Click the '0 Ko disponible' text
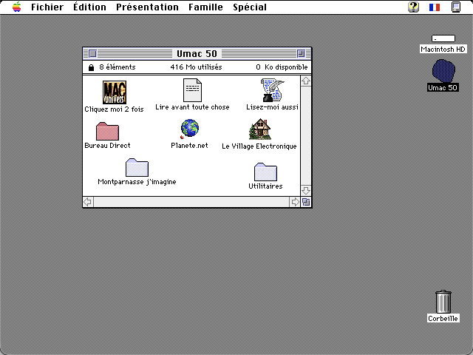The width and height of the screenshot is (473, 355). (x=282, y=67)
